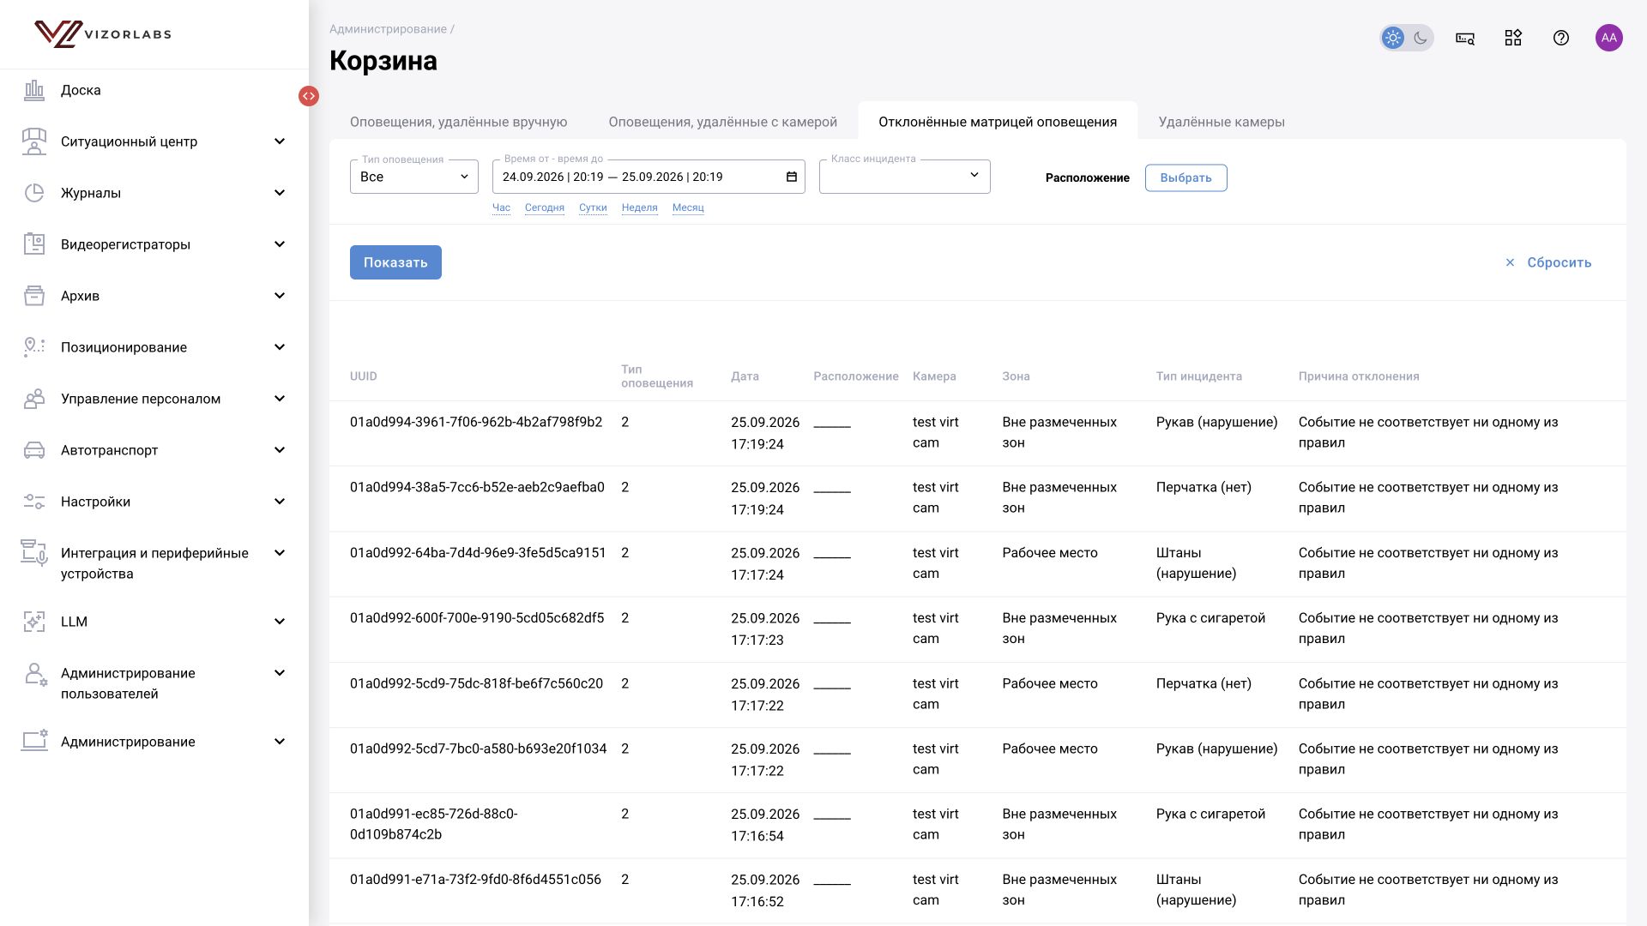The width and height of the screenshot is (1647, 926).
Task: Set the period to Неделя quick link
Action: point(639,207)
